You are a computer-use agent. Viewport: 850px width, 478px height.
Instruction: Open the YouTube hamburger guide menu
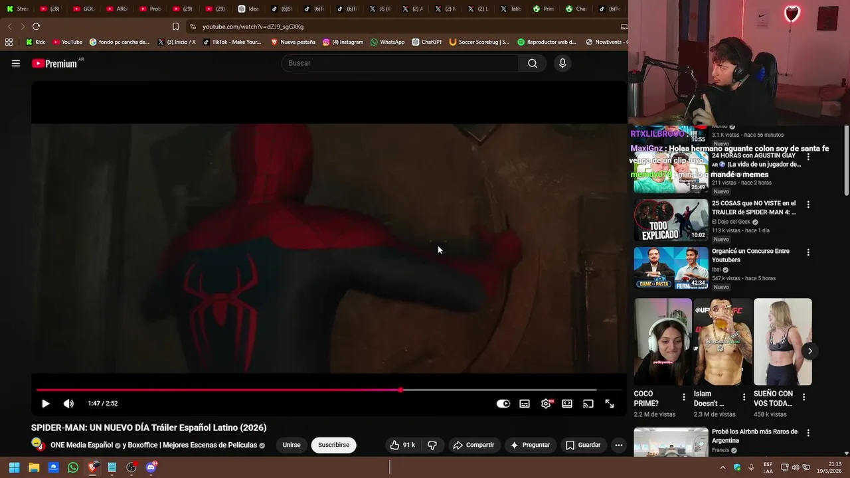coord(16,63)
